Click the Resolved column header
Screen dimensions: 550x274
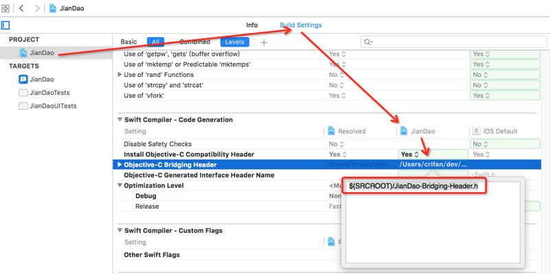(346, 131)
